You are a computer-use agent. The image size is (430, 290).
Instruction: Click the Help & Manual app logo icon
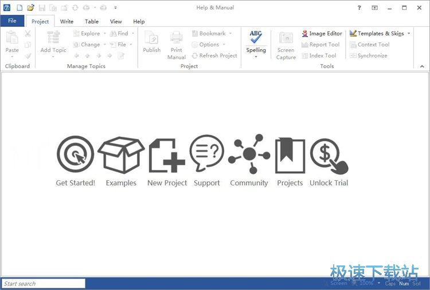point(7,7)
